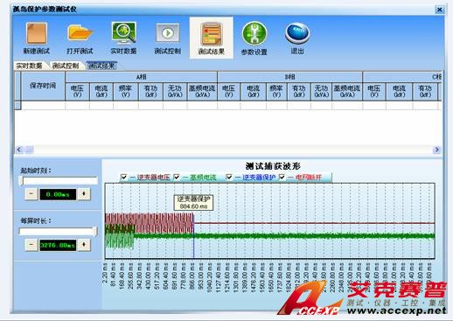The height and width of the screenshot is (321, 453).
Task: Click the 逆变器保护 marker label on waveform
Action: (193, 202)
